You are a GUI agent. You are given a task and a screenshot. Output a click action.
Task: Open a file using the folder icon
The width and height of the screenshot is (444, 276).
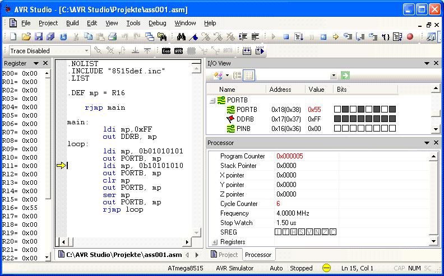point(26,36)
